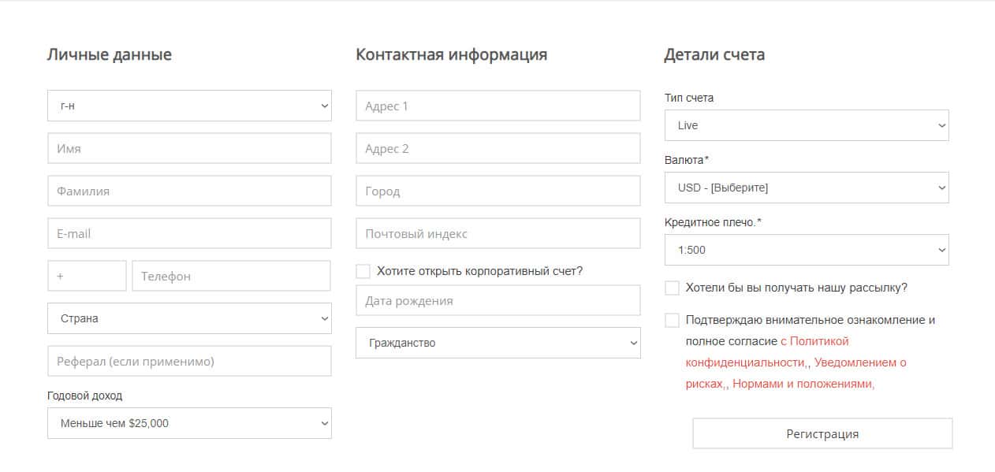Open the title dropdown showing г-н
995x472 pixels.
coord(189,106)
